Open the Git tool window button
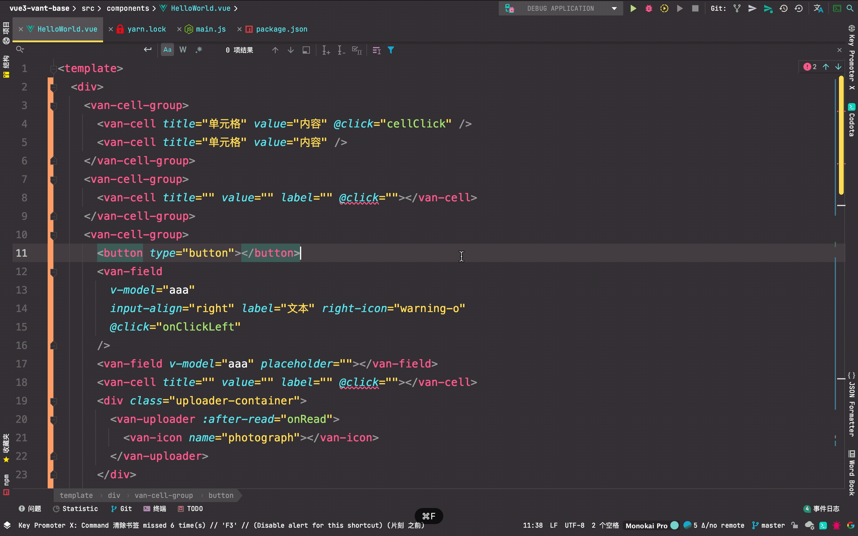 (x=122, y=509)
